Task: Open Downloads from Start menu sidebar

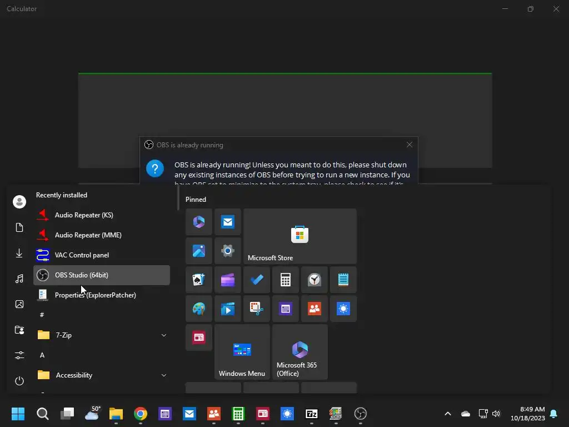Action: click(19, 253)
